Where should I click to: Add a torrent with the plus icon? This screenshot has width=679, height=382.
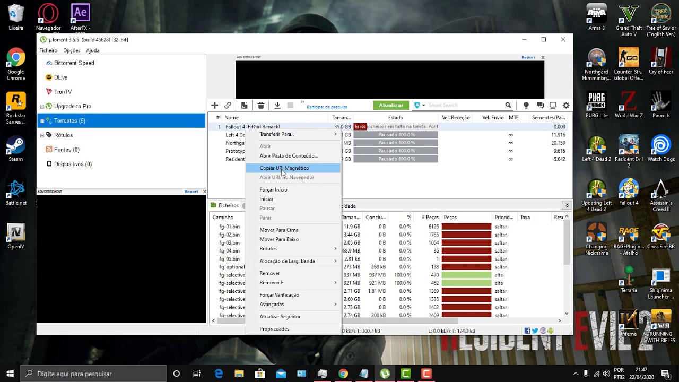[214, 106]
